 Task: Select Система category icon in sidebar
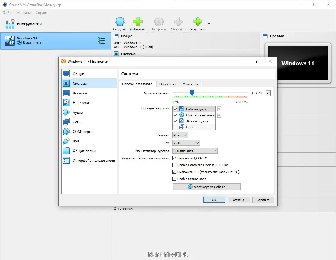(x=66, y=83)
